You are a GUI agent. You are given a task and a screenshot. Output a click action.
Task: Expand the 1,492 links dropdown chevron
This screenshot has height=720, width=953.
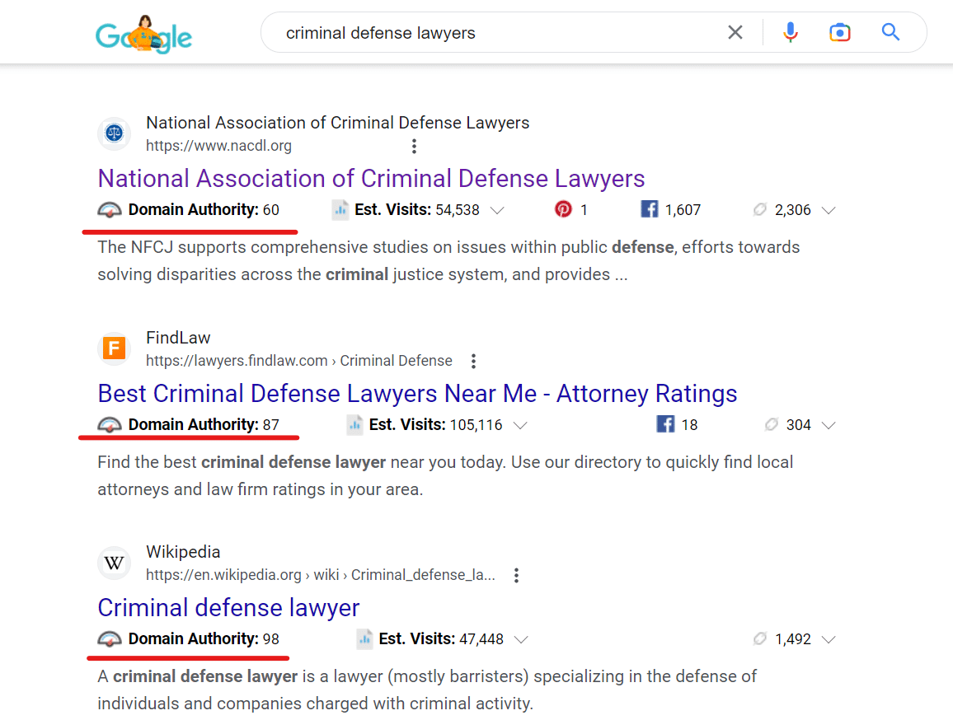click(x=829, y=639)
